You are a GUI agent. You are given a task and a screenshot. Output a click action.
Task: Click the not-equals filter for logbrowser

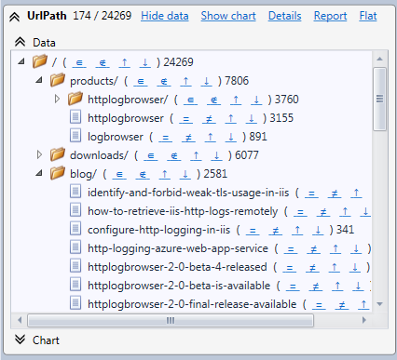(x=188, y=138)
